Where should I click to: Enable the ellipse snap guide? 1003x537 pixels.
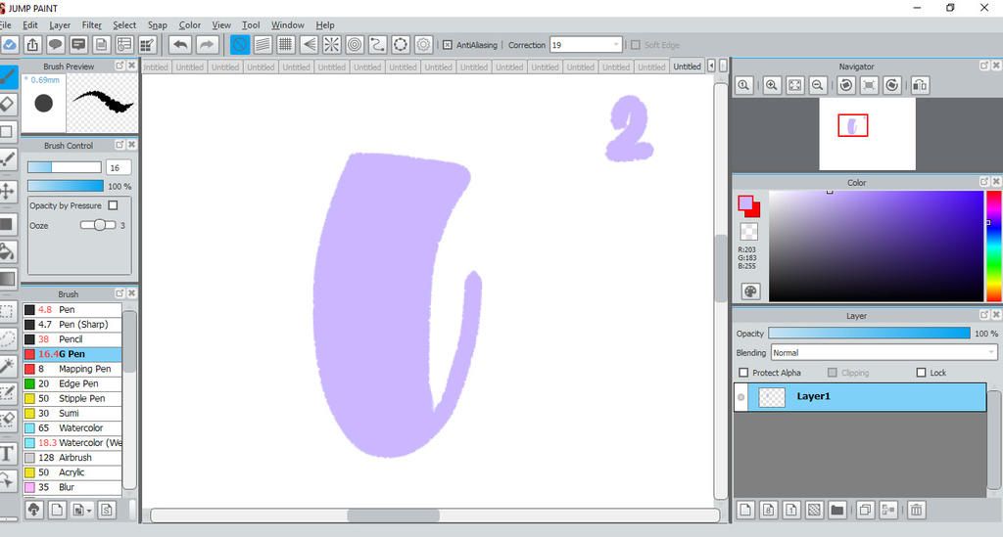click(x=401, y=45)
